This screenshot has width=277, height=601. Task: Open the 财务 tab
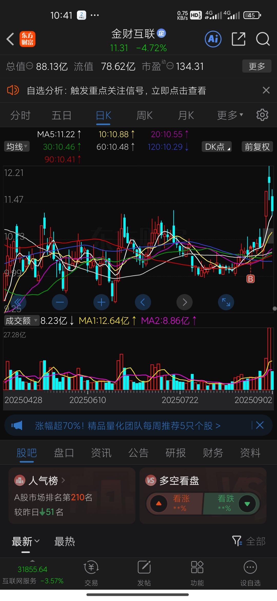click(x=213, y=453)
